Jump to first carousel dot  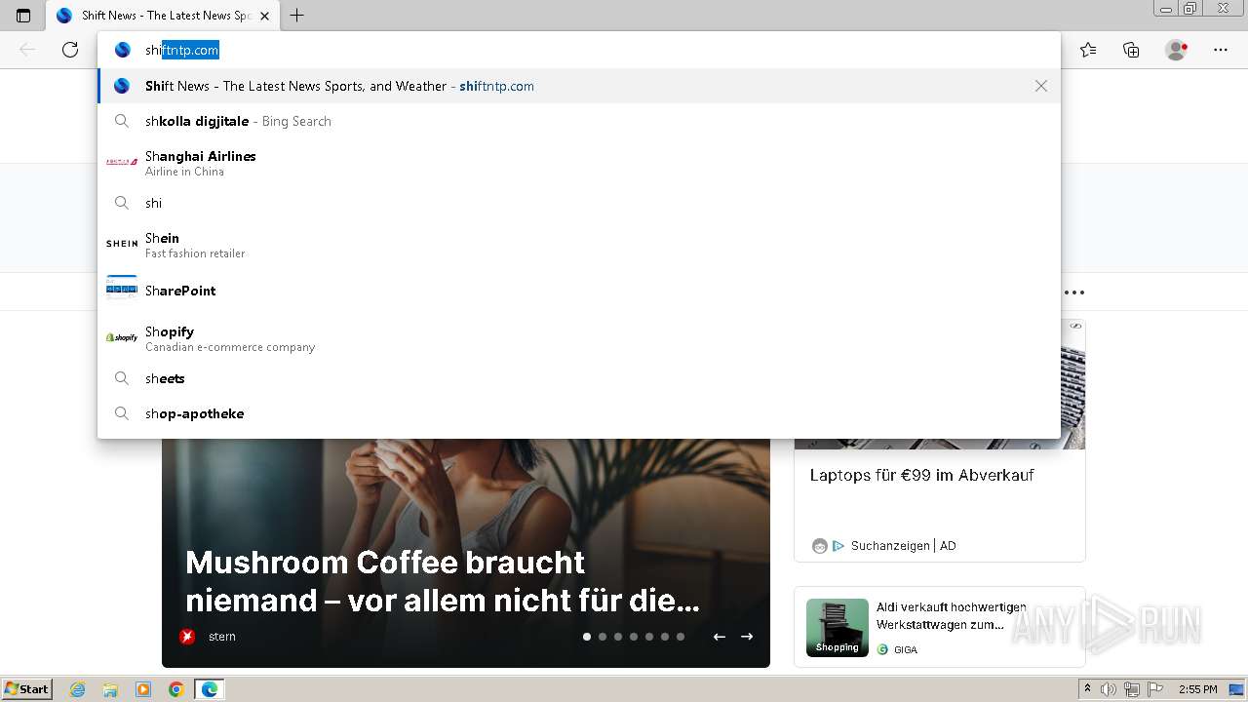587,637
